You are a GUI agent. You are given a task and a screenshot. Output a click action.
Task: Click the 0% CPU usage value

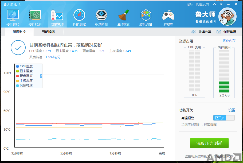[194, 95]
